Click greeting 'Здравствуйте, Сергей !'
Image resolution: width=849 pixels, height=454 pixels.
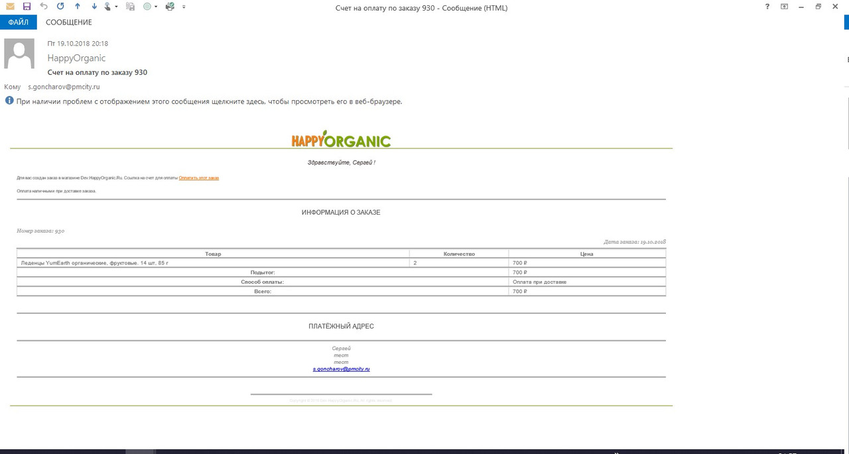point(341,162)
